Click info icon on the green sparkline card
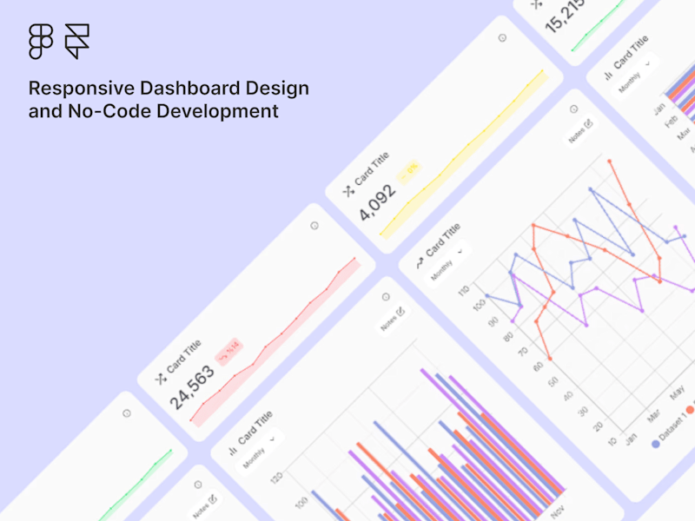Image resolution: width=695 pixels, height=521 pixels. coord(126,413)
